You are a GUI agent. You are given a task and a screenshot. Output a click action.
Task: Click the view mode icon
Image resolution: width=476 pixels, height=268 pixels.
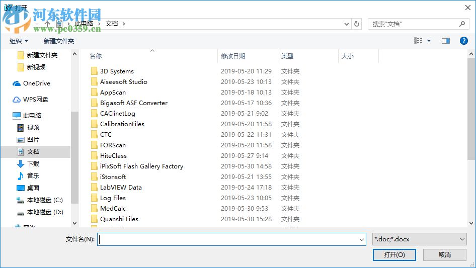(418, 41)
